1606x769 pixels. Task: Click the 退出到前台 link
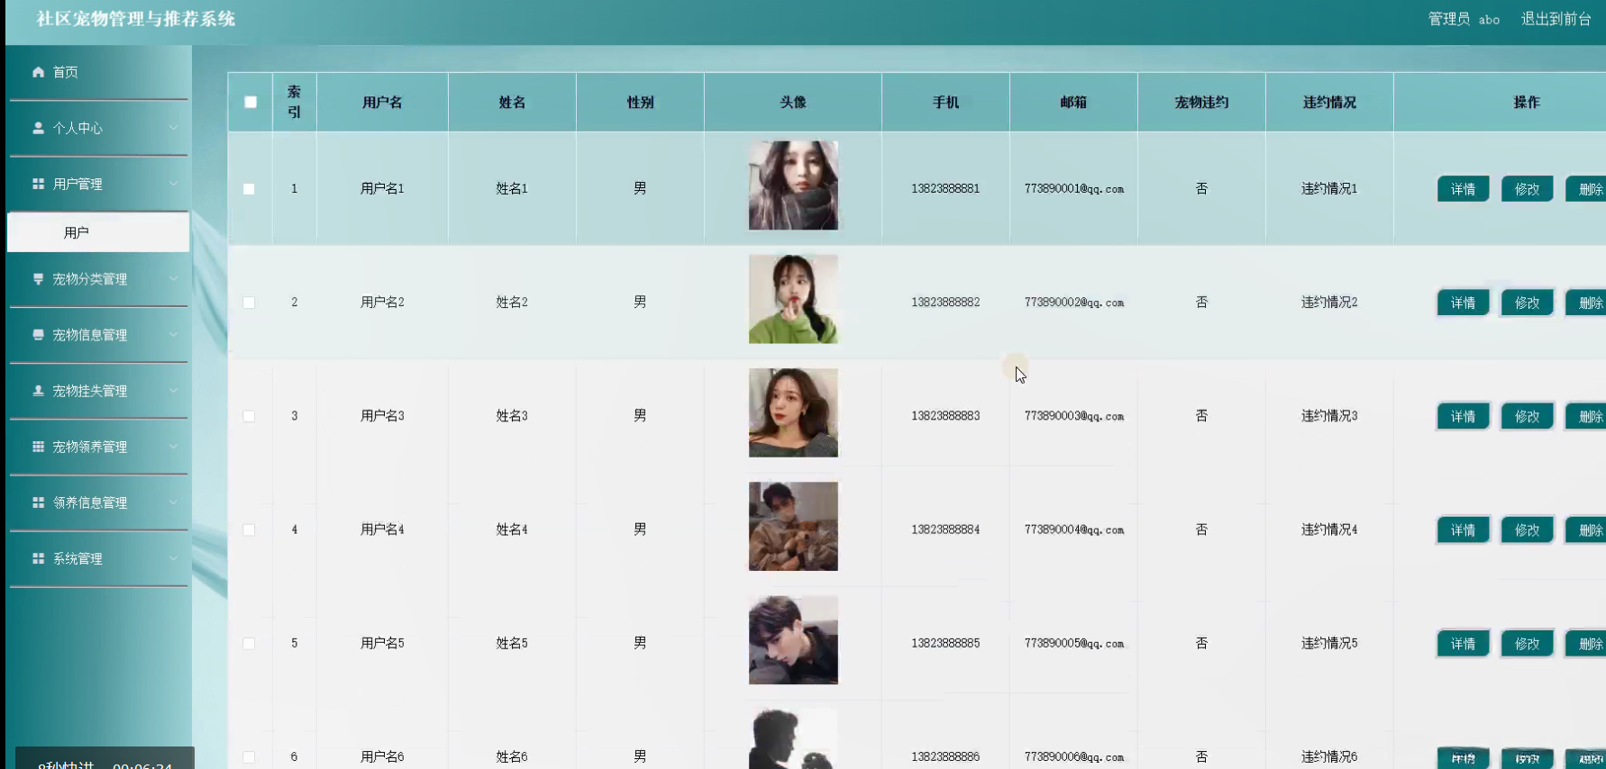click(x=1556, y=19)
